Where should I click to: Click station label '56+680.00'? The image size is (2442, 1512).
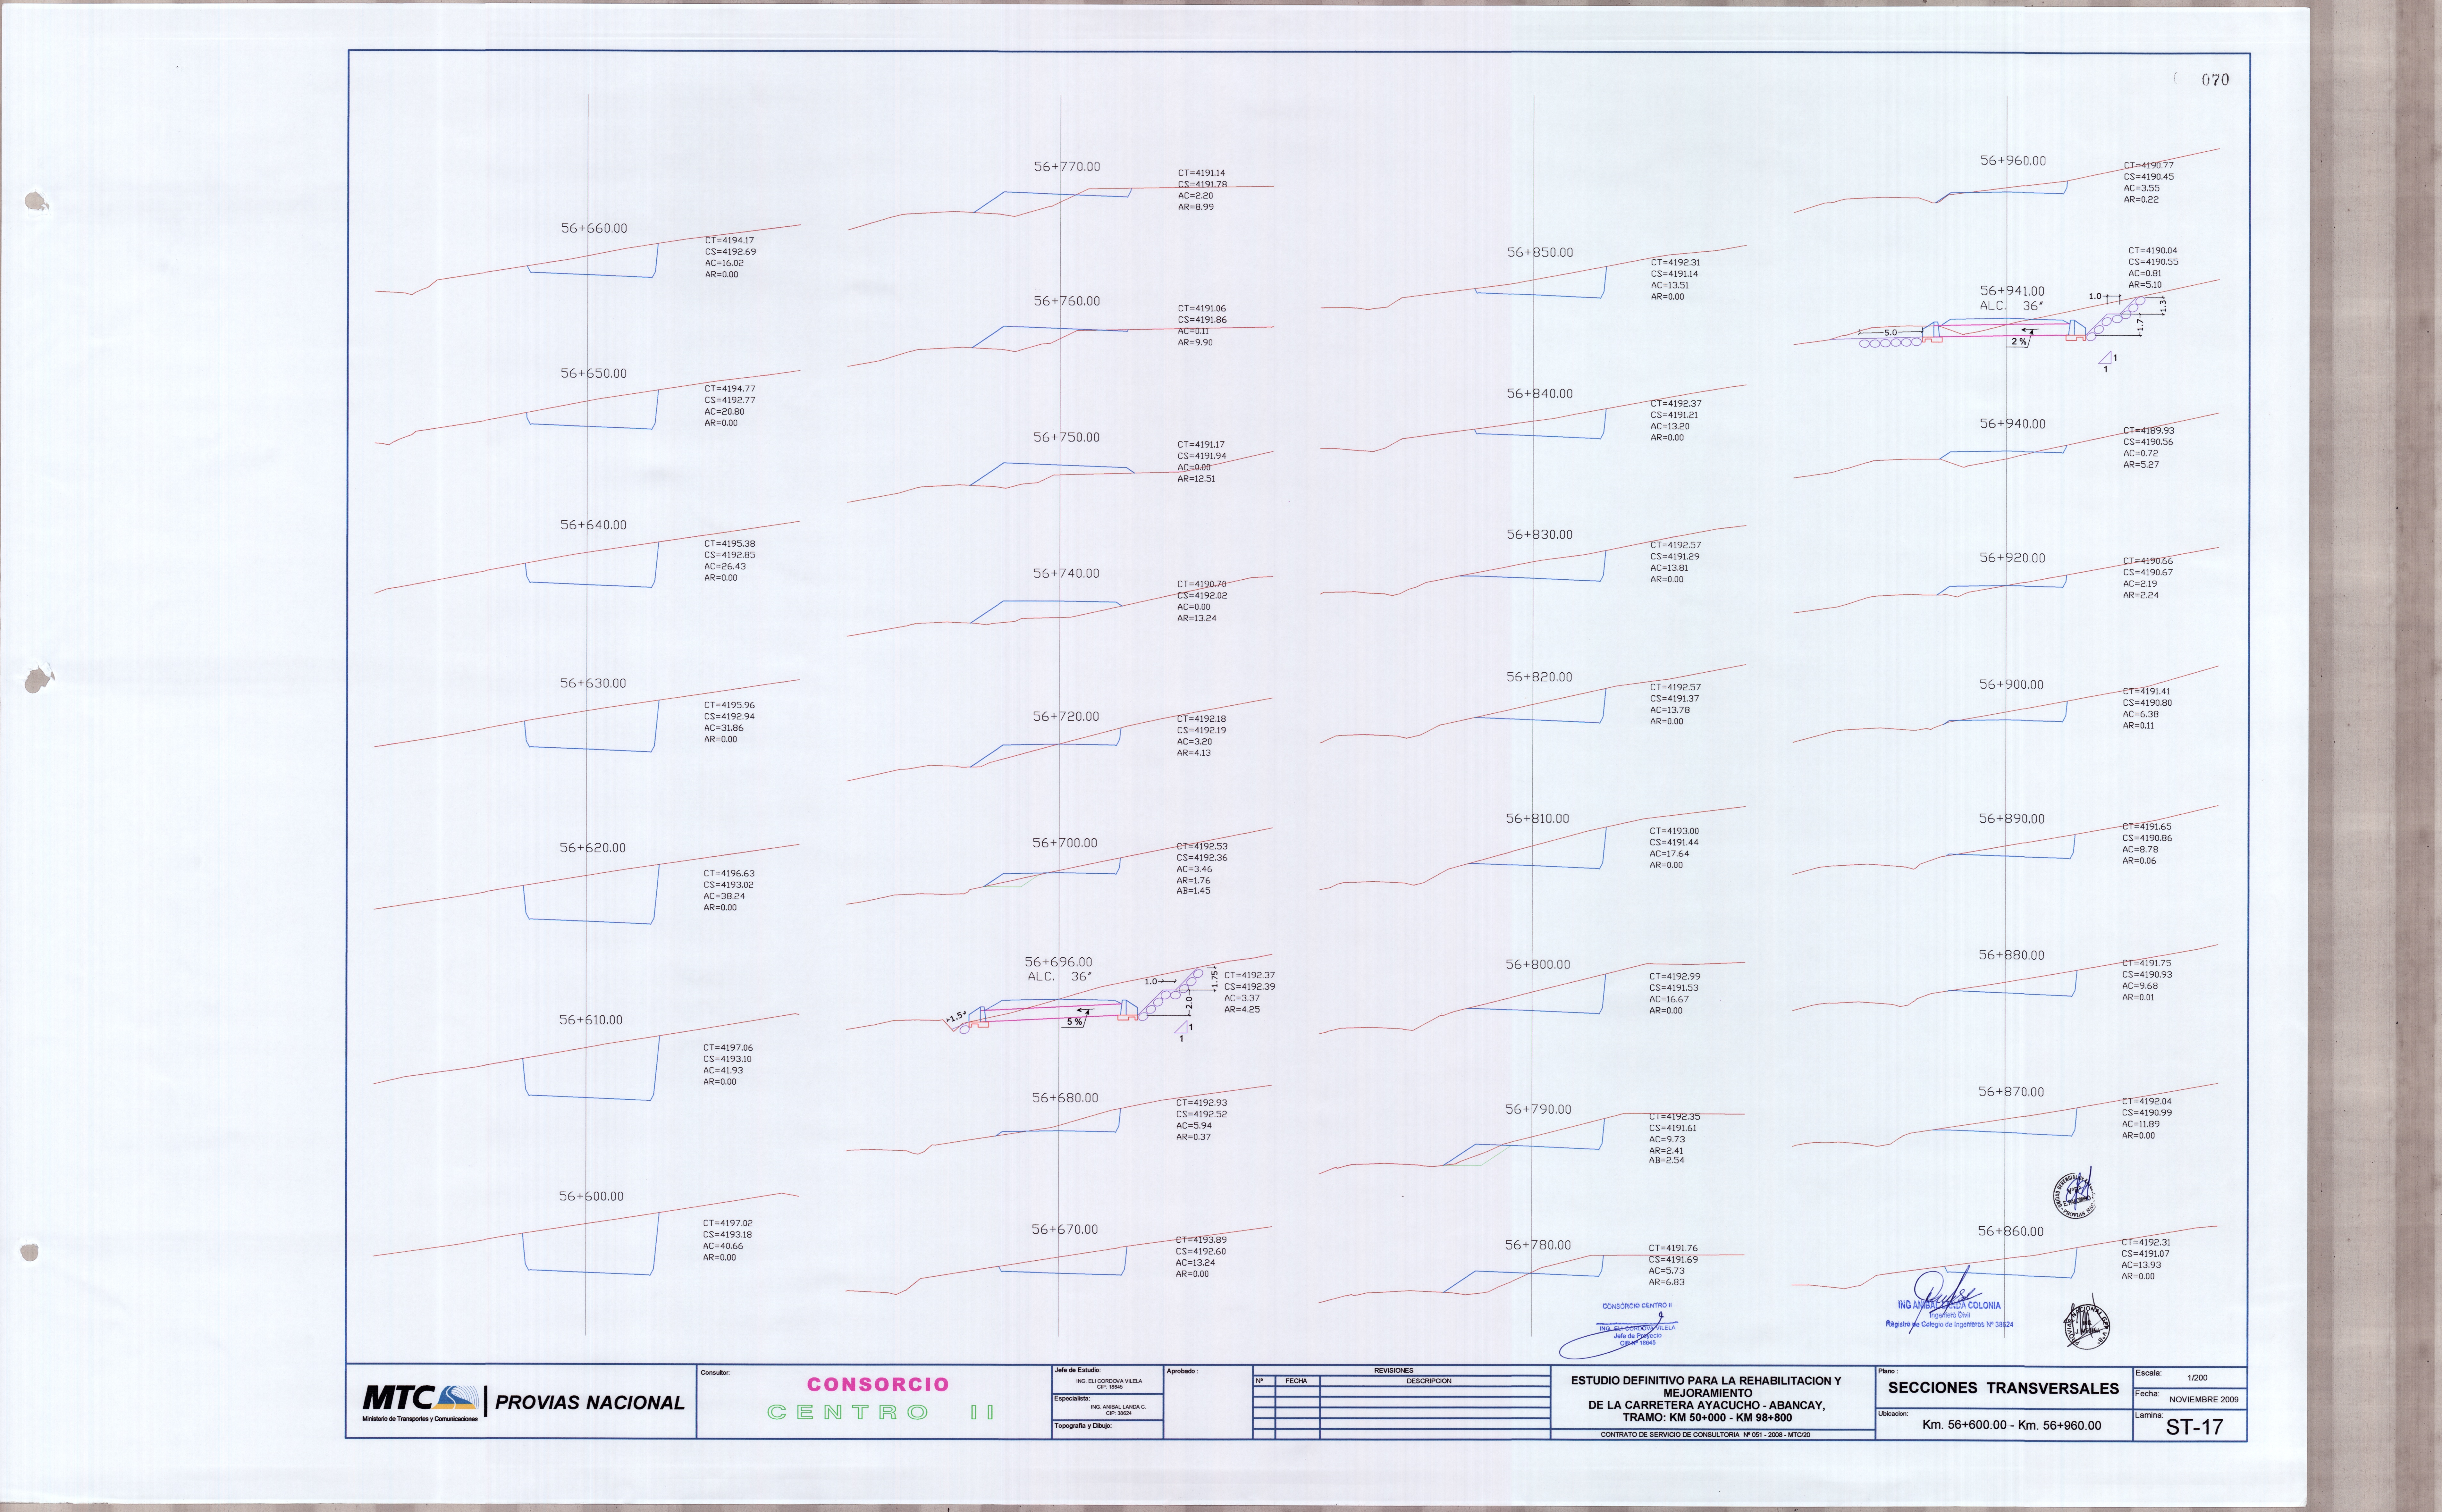click(x=1065, y=1098)
